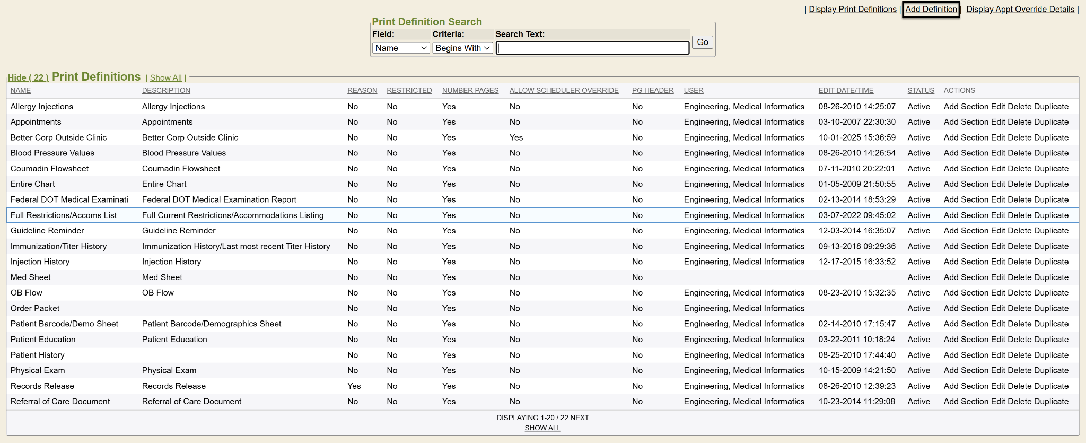Click the Search Text input field
Viewport: 1086px width, 443px height.
point(592,48)
